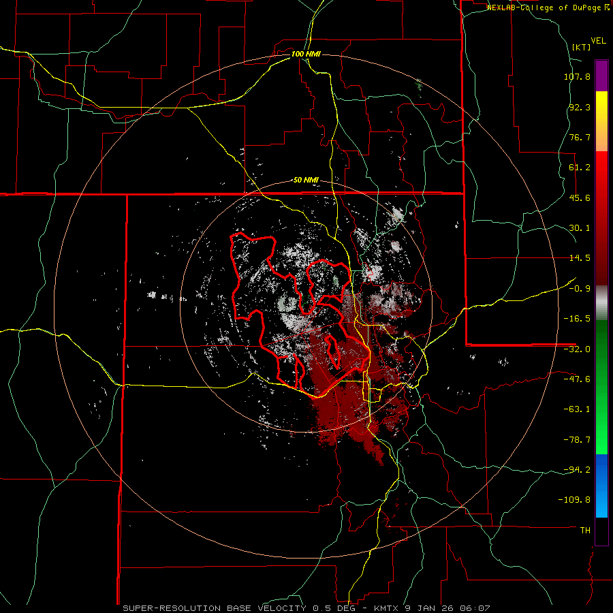Click the SUPER-RESOLUTION BASE VELOCITY caption at the bottom
613x613 pixels.
pos(306,608)
